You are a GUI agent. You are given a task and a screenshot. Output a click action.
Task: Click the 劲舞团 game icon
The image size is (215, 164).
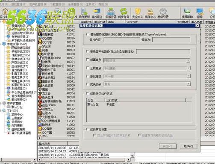point(40,62)
